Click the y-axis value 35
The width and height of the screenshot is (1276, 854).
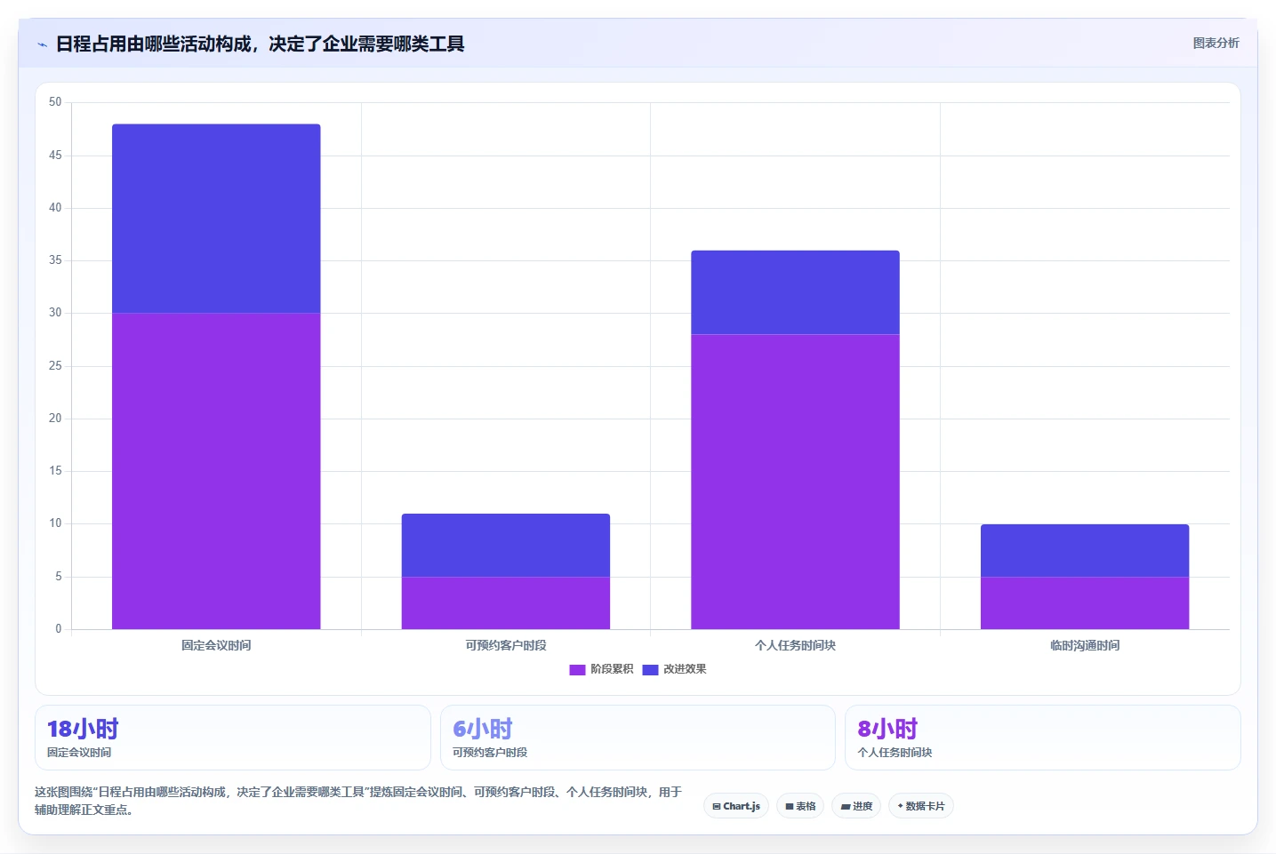pos(55,260)
